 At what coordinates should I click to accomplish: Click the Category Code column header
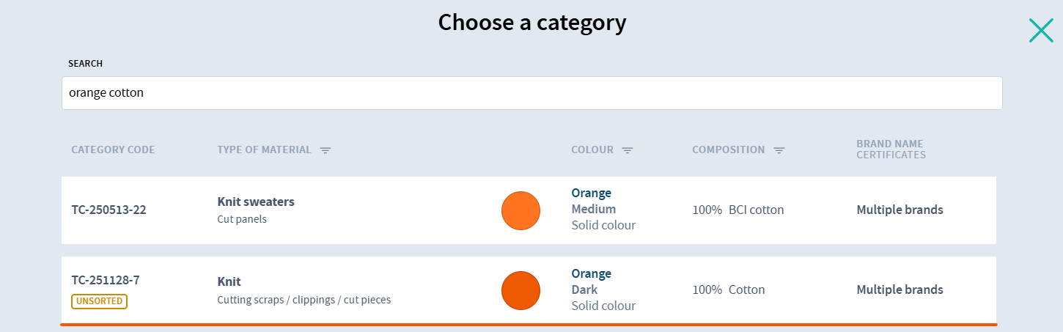click(113, 150)
